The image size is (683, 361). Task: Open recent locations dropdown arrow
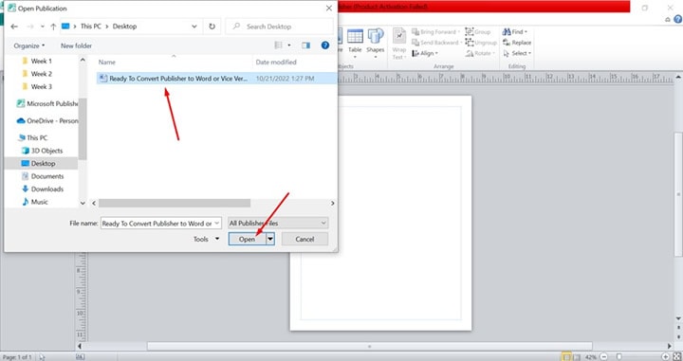click(43, 27)
